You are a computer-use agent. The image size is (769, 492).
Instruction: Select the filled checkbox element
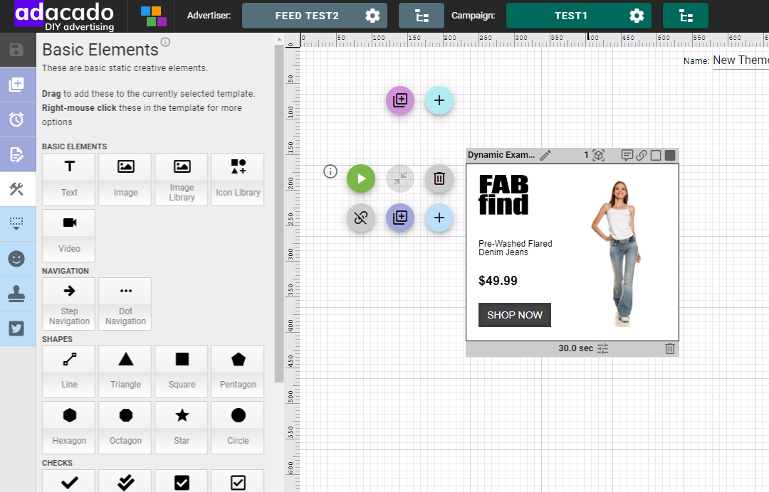(182, 481)
